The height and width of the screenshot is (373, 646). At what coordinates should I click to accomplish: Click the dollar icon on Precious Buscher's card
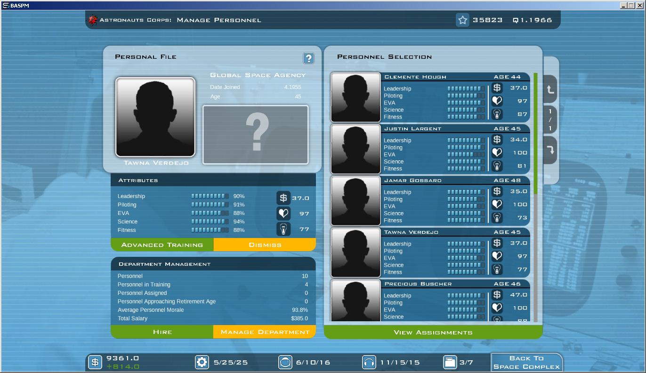point(497,295)
